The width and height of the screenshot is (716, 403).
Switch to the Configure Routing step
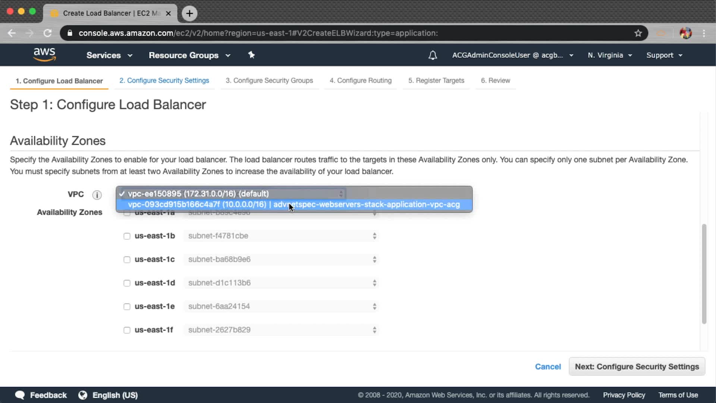coord(360,81)
